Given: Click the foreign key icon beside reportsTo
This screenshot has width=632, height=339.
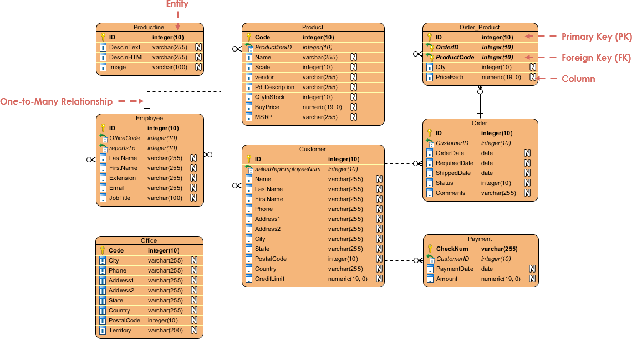Looking at the screenshot, I should (x=104, y=148).
